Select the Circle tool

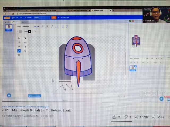25,51
